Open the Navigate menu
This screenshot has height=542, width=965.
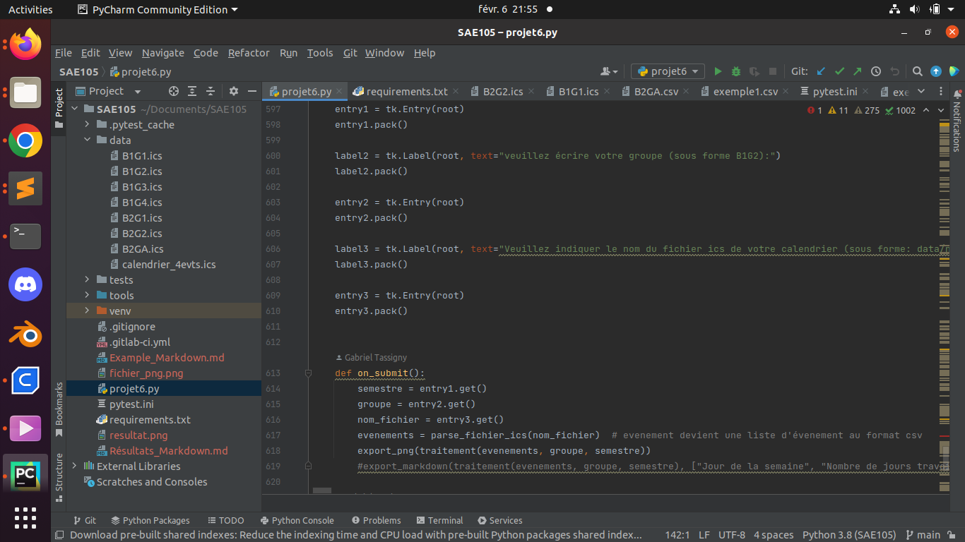click(162, 53)
